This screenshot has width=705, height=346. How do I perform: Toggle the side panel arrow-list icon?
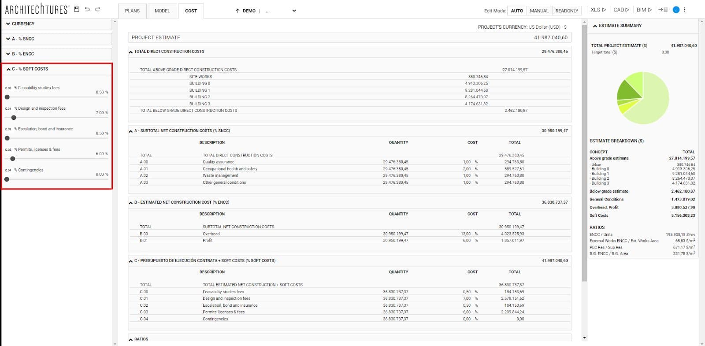pos(663,10)
